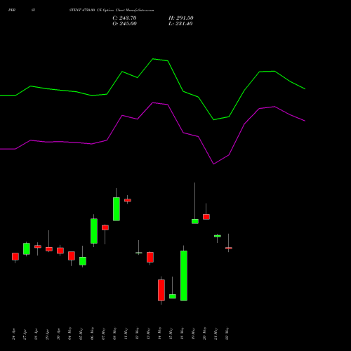This screenshot has height=351, width=351.
Task: Click the red candle above 30 Apr
Action: 60,251
